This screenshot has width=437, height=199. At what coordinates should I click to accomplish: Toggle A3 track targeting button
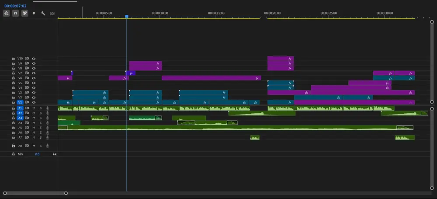click(x=20, y=118)
